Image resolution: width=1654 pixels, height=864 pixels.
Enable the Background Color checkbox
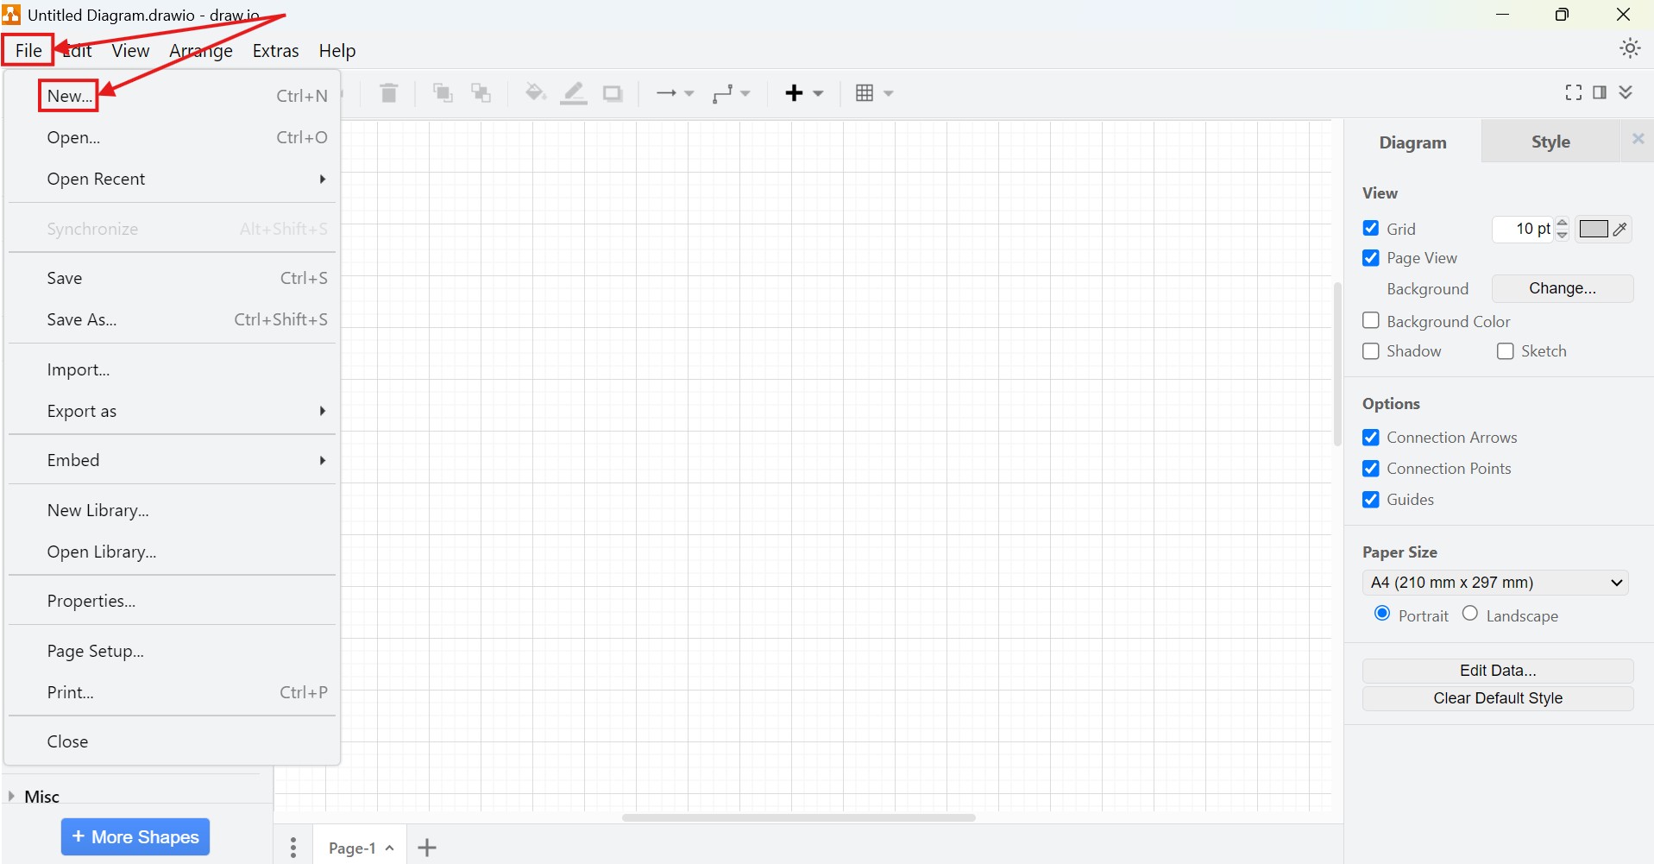coord(1370,320)
